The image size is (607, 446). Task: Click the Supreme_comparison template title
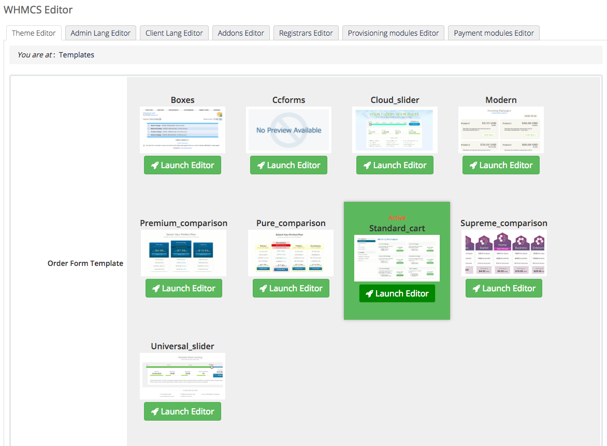(x=503, y=223)
